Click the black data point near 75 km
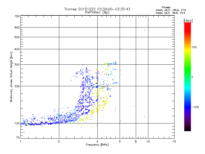This screenshot has width=205, height=154. [24, 132]
